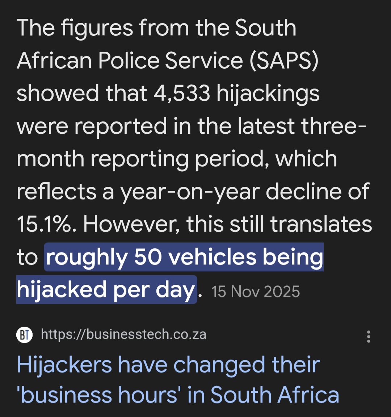Image resolution: width=391 pixels, height=417 pixels.
Task: Click the '15.1%' figure in snippet
Action: tap(46, 224)
